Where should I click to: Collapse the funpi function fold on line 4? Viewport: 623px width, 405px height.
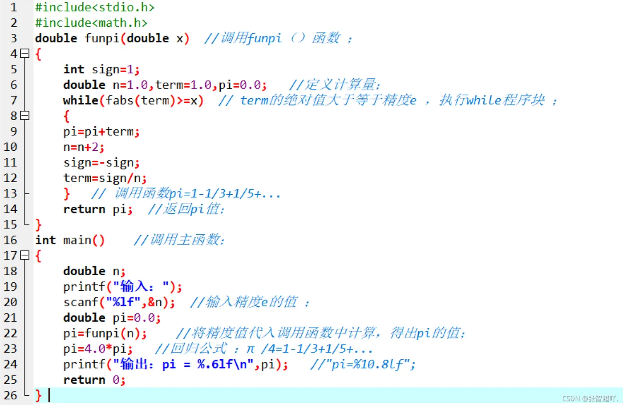click(25, 54)
